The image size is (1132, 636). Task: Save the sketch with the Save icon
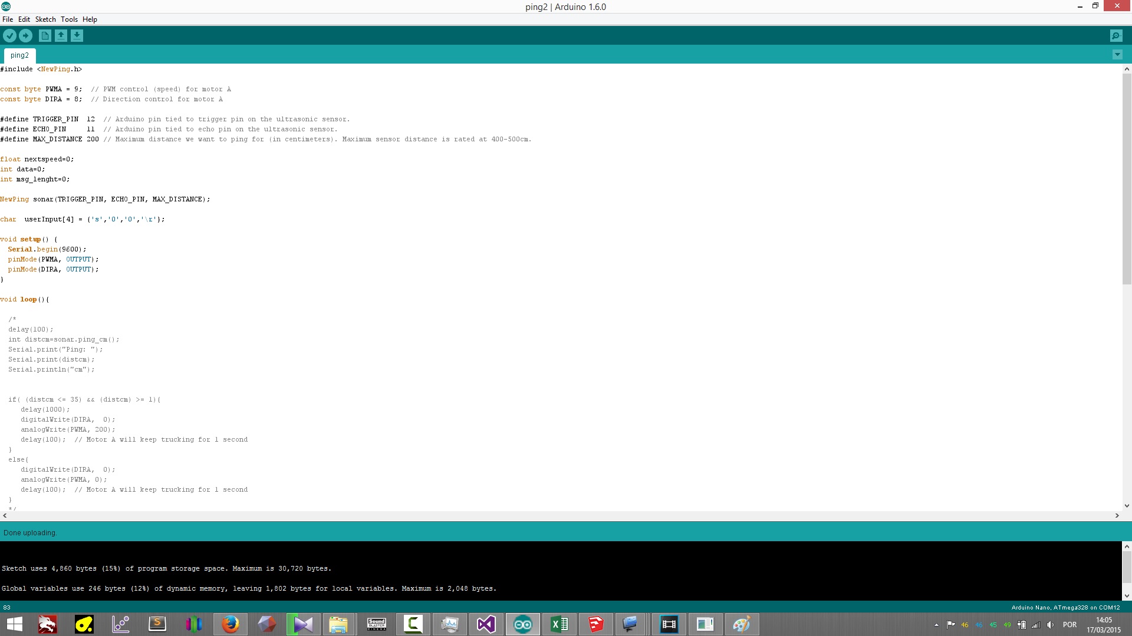tap(77, 36)
